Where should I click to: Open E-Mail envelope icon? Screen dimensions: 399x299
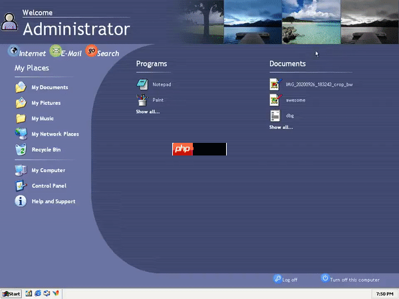[x=55, y=50]
